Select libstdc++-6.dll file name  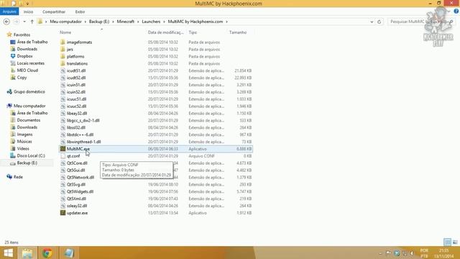[x=80, y=135]
